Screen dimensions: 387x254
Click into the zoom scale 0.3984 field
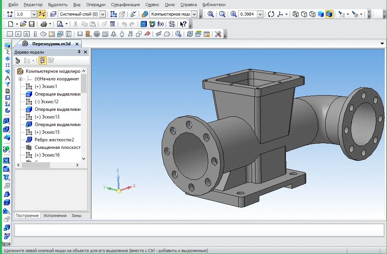[x=247, y=14]
